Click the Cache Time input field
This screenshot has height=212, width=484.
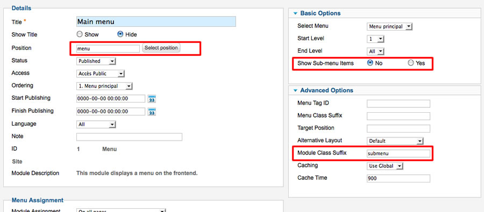tap(398, 178)
